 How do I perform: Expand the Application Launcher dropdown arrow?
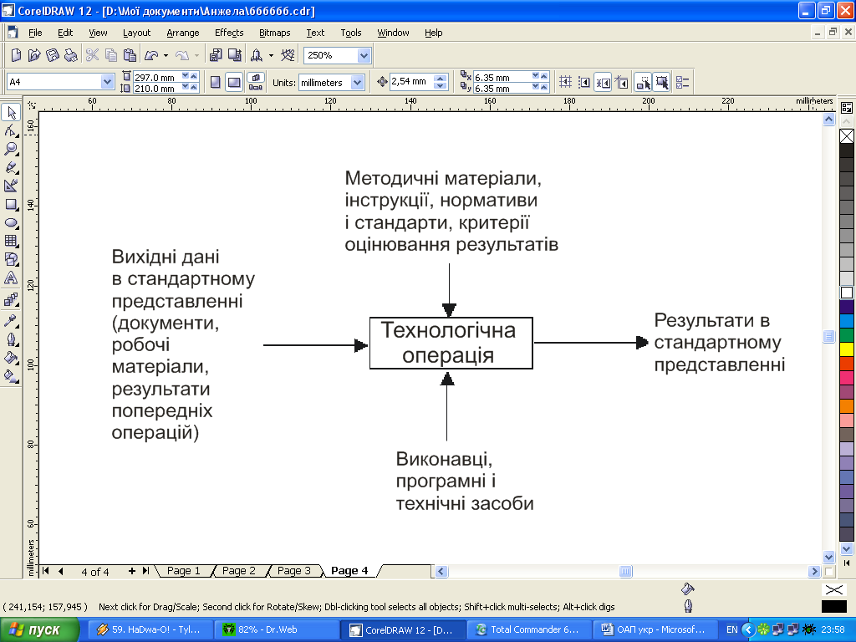(x=271, y=56)
